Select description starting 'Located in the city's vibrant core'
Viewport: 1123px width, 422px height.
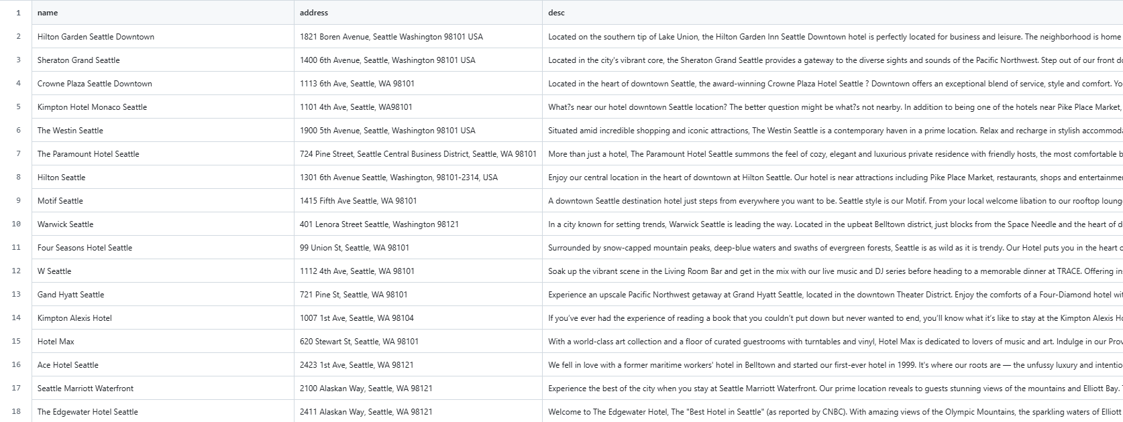[x=833, y=60]
